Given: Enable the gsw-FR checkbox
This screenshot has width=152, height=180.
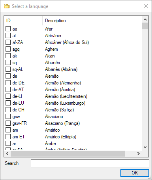Looking at the screenshot, I should pyautogui.click(x=8, y=123).
